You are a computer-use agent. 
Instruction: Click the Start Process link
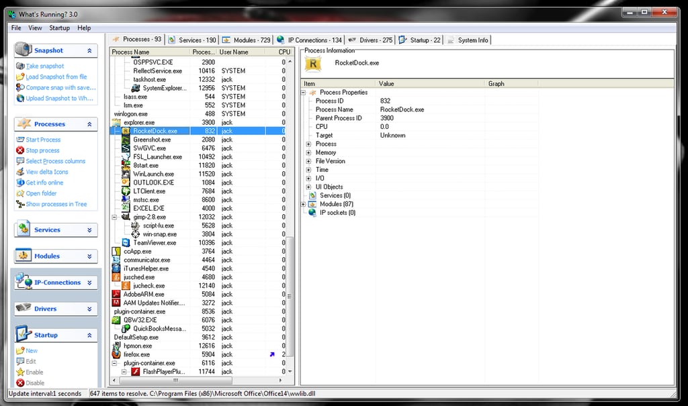coord(43,140)
